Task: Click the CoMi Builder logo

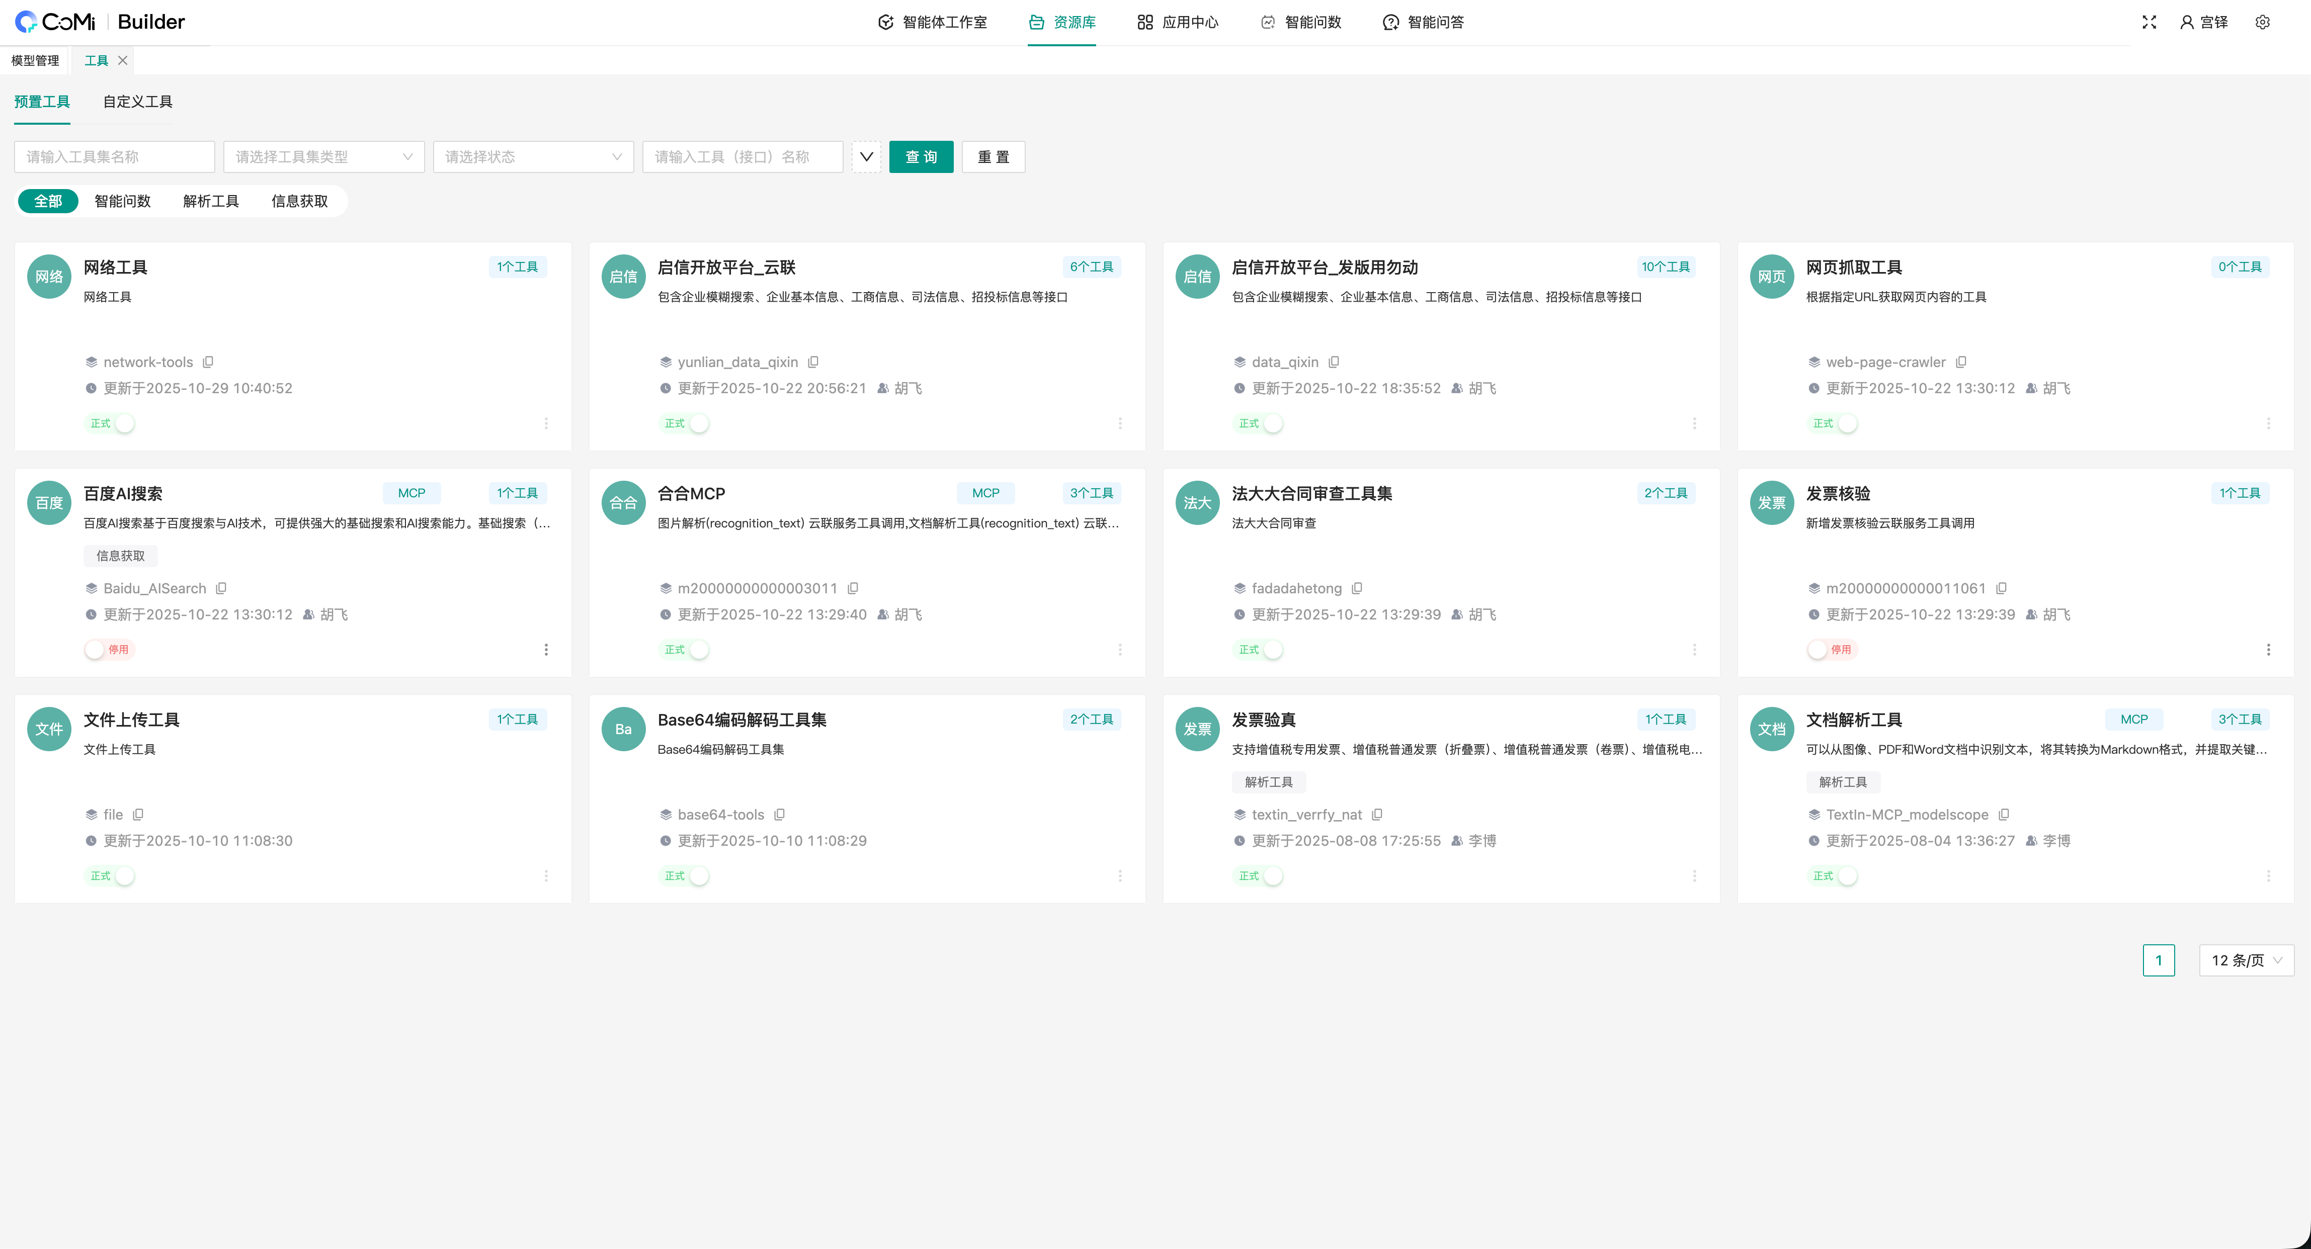Action: click(101, 22)
